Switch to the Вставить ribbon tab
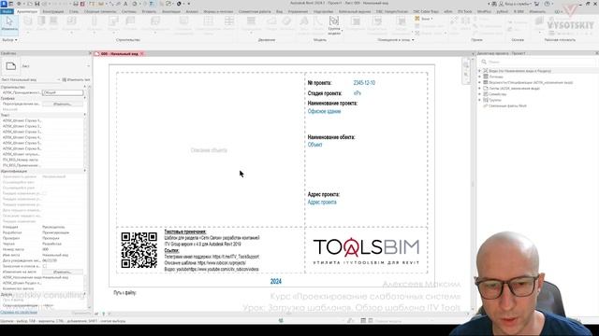The image size is (599, 336). (x=149, y=12)
